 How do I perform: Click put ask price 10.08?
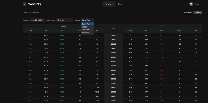(x=146, y=96)
